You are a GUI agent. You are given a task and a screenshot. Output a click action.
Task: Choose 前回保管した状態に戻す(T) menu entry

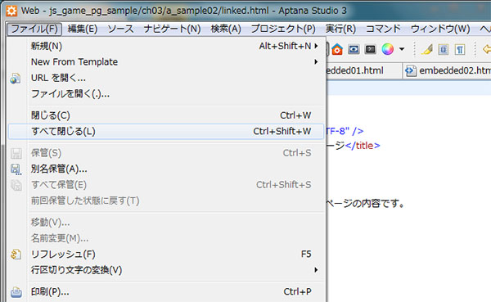coord(166,201)
